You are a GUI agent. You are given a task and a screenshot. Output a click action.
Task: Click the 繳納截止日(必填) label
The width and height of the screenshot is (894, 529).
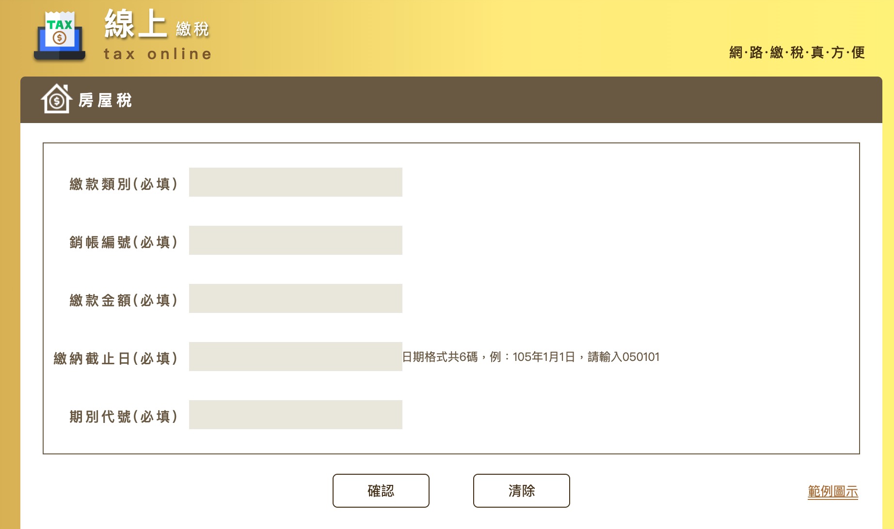tap(115, 358)
